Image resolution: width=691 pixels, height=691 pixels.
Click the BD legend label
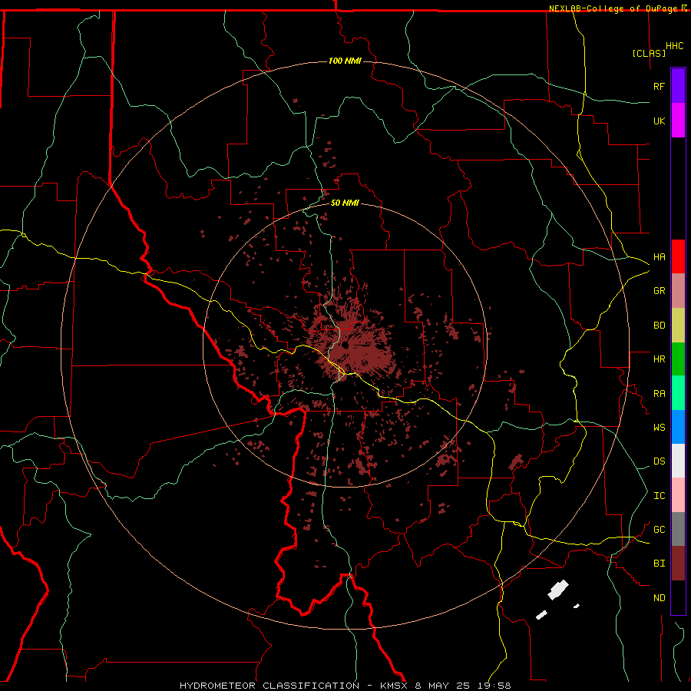(659, 326)
